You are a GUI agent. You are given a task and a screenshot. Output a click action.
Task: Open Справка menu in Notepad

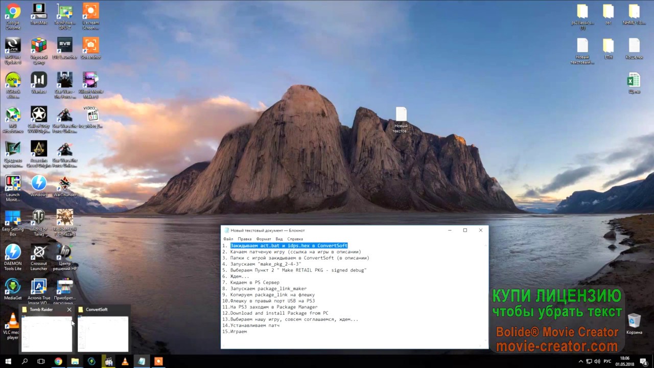295,239
